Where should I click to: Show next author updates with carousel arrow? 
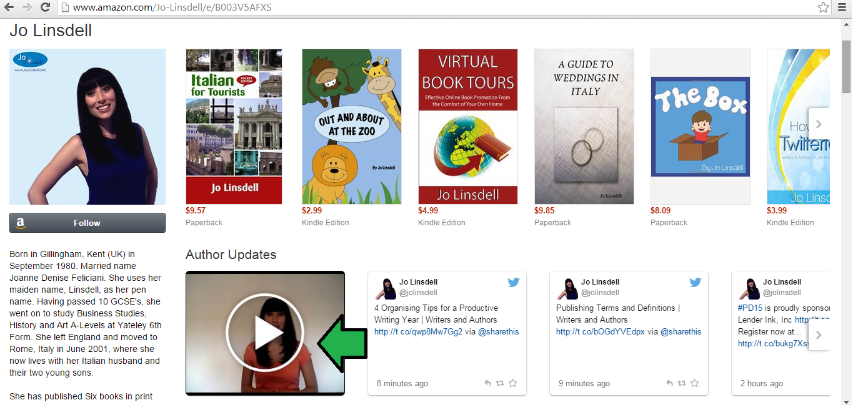click(x=819, y=334)
